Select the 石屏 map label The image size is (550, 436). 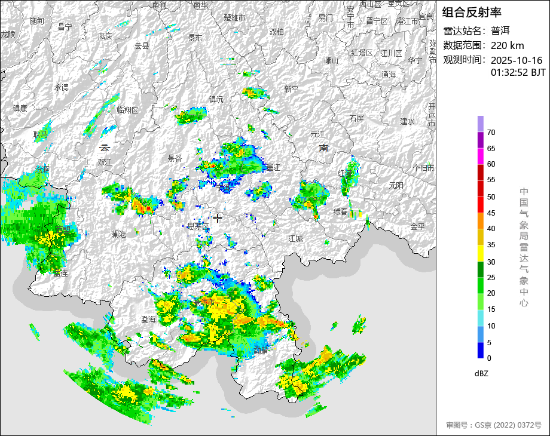click(x=357, y=118)
